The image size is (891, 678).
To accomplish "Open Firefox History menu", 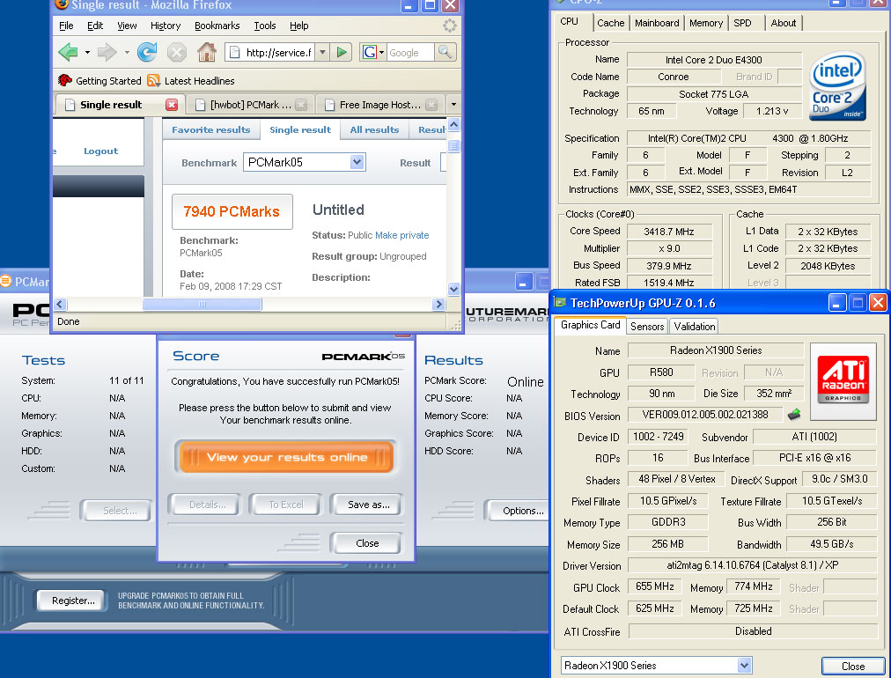I will pos(166,26).
